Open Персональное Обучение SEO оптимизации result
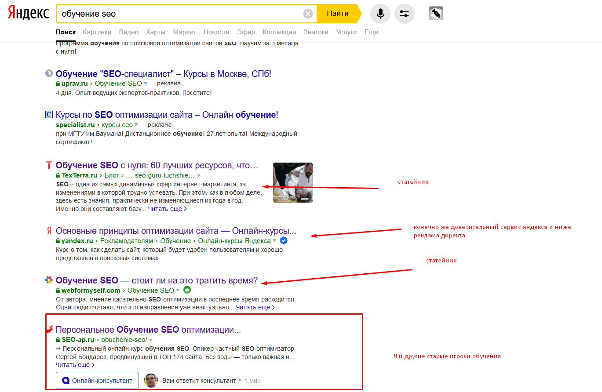 [149, 330]
